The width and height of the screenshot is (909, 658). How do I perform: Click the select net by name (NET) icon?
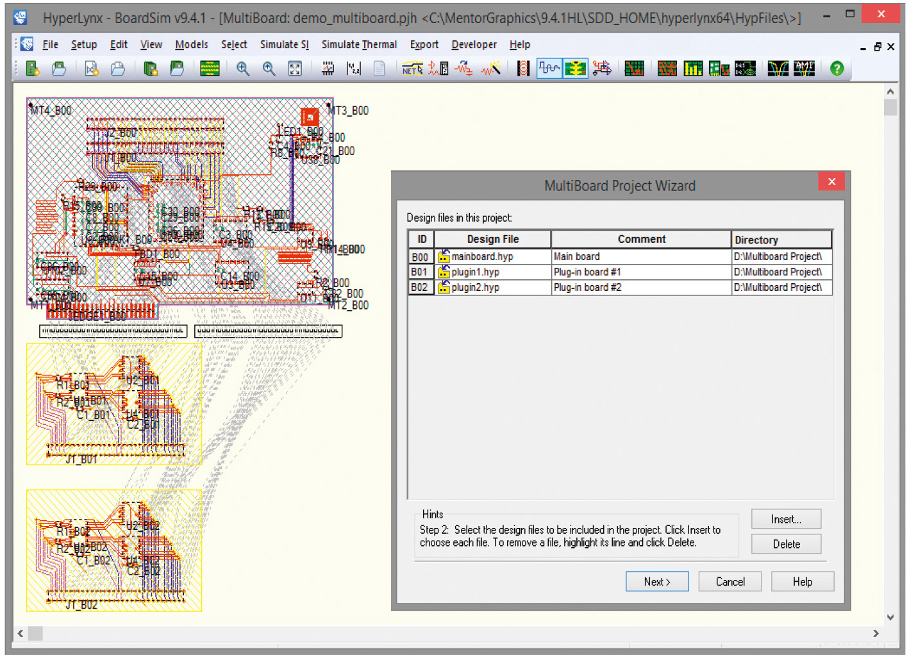[x=412, y=69]
